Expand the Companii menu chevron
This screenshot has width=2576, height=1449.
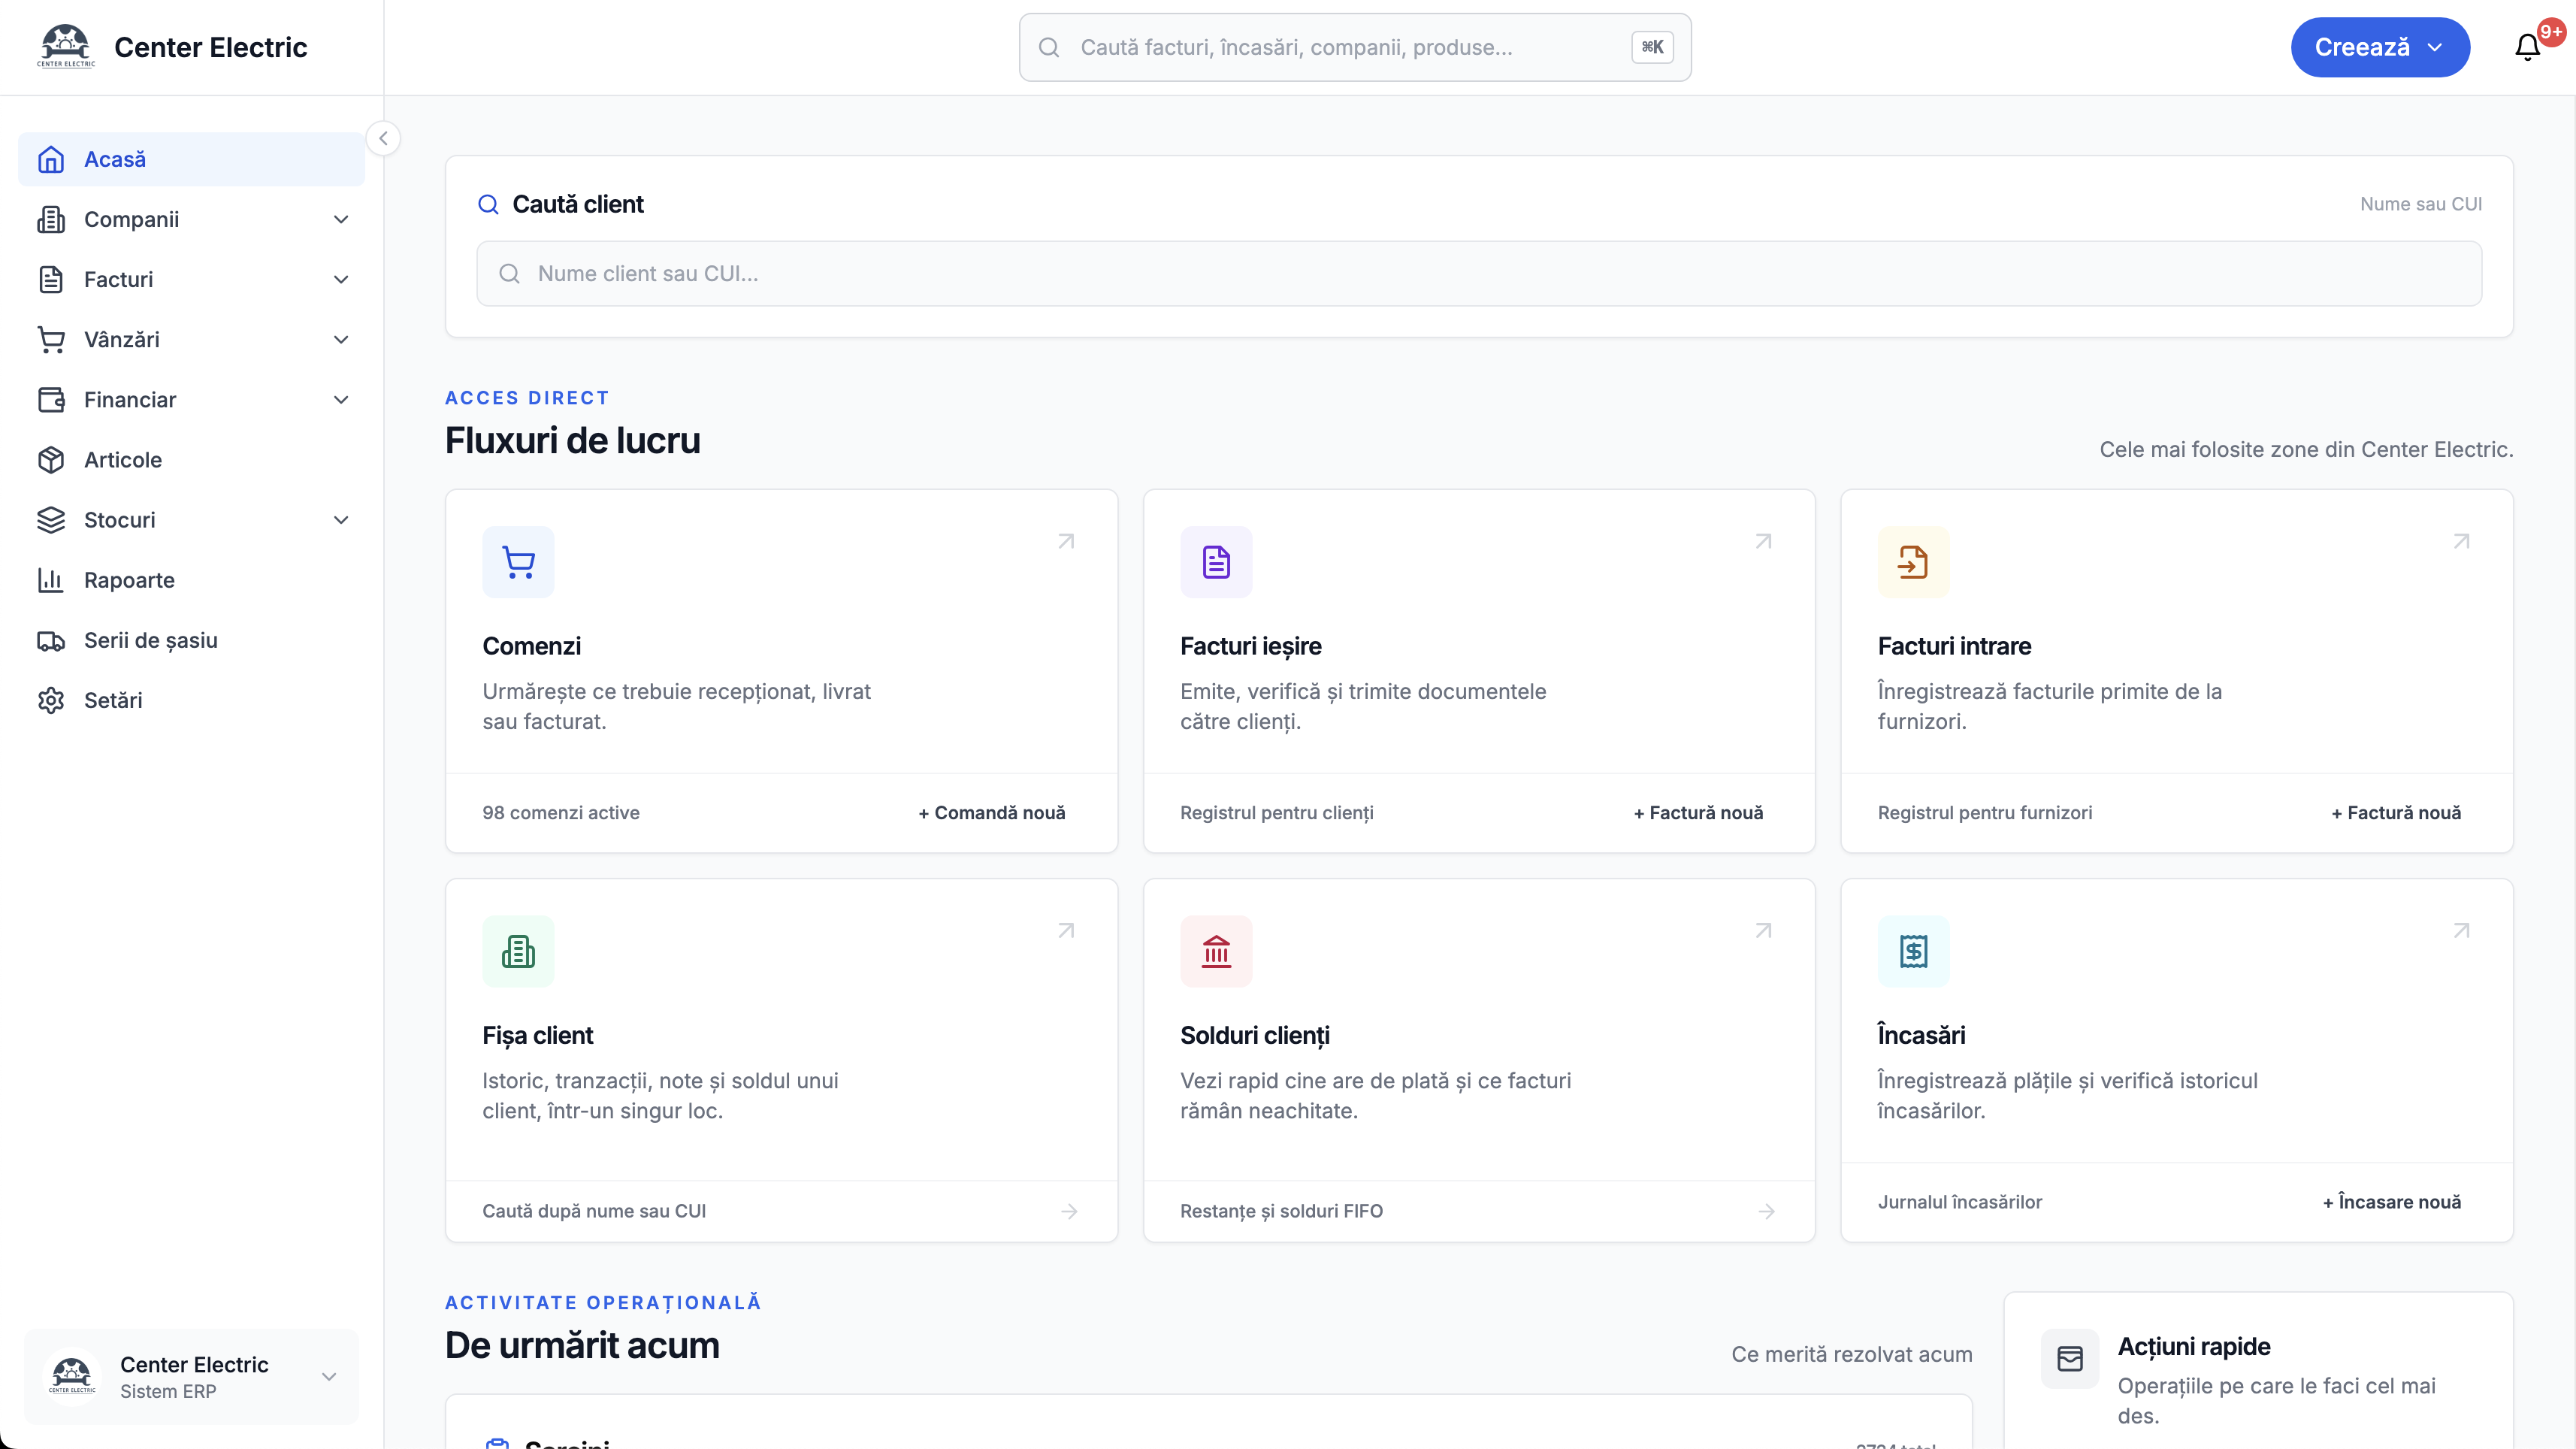coord(341,220)
